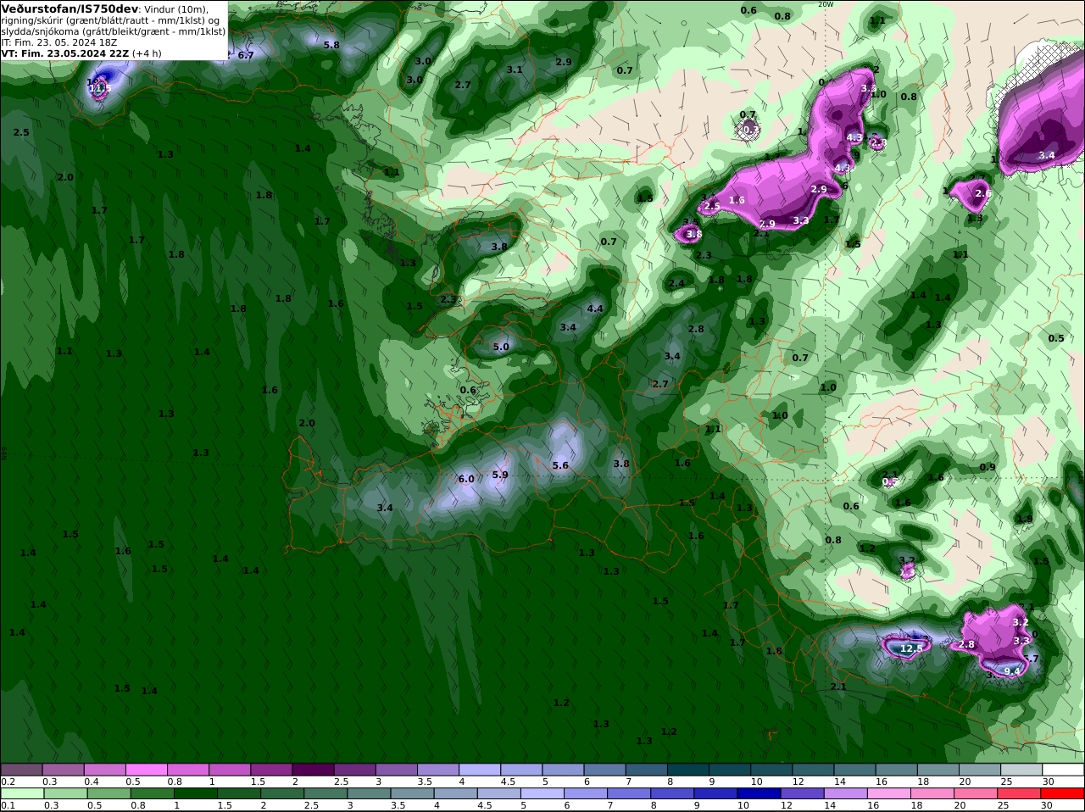The height and width of the screenshot is (812, 1085).
Task: Click the 5.8 precipitation value on map
Action: point(331,45)
